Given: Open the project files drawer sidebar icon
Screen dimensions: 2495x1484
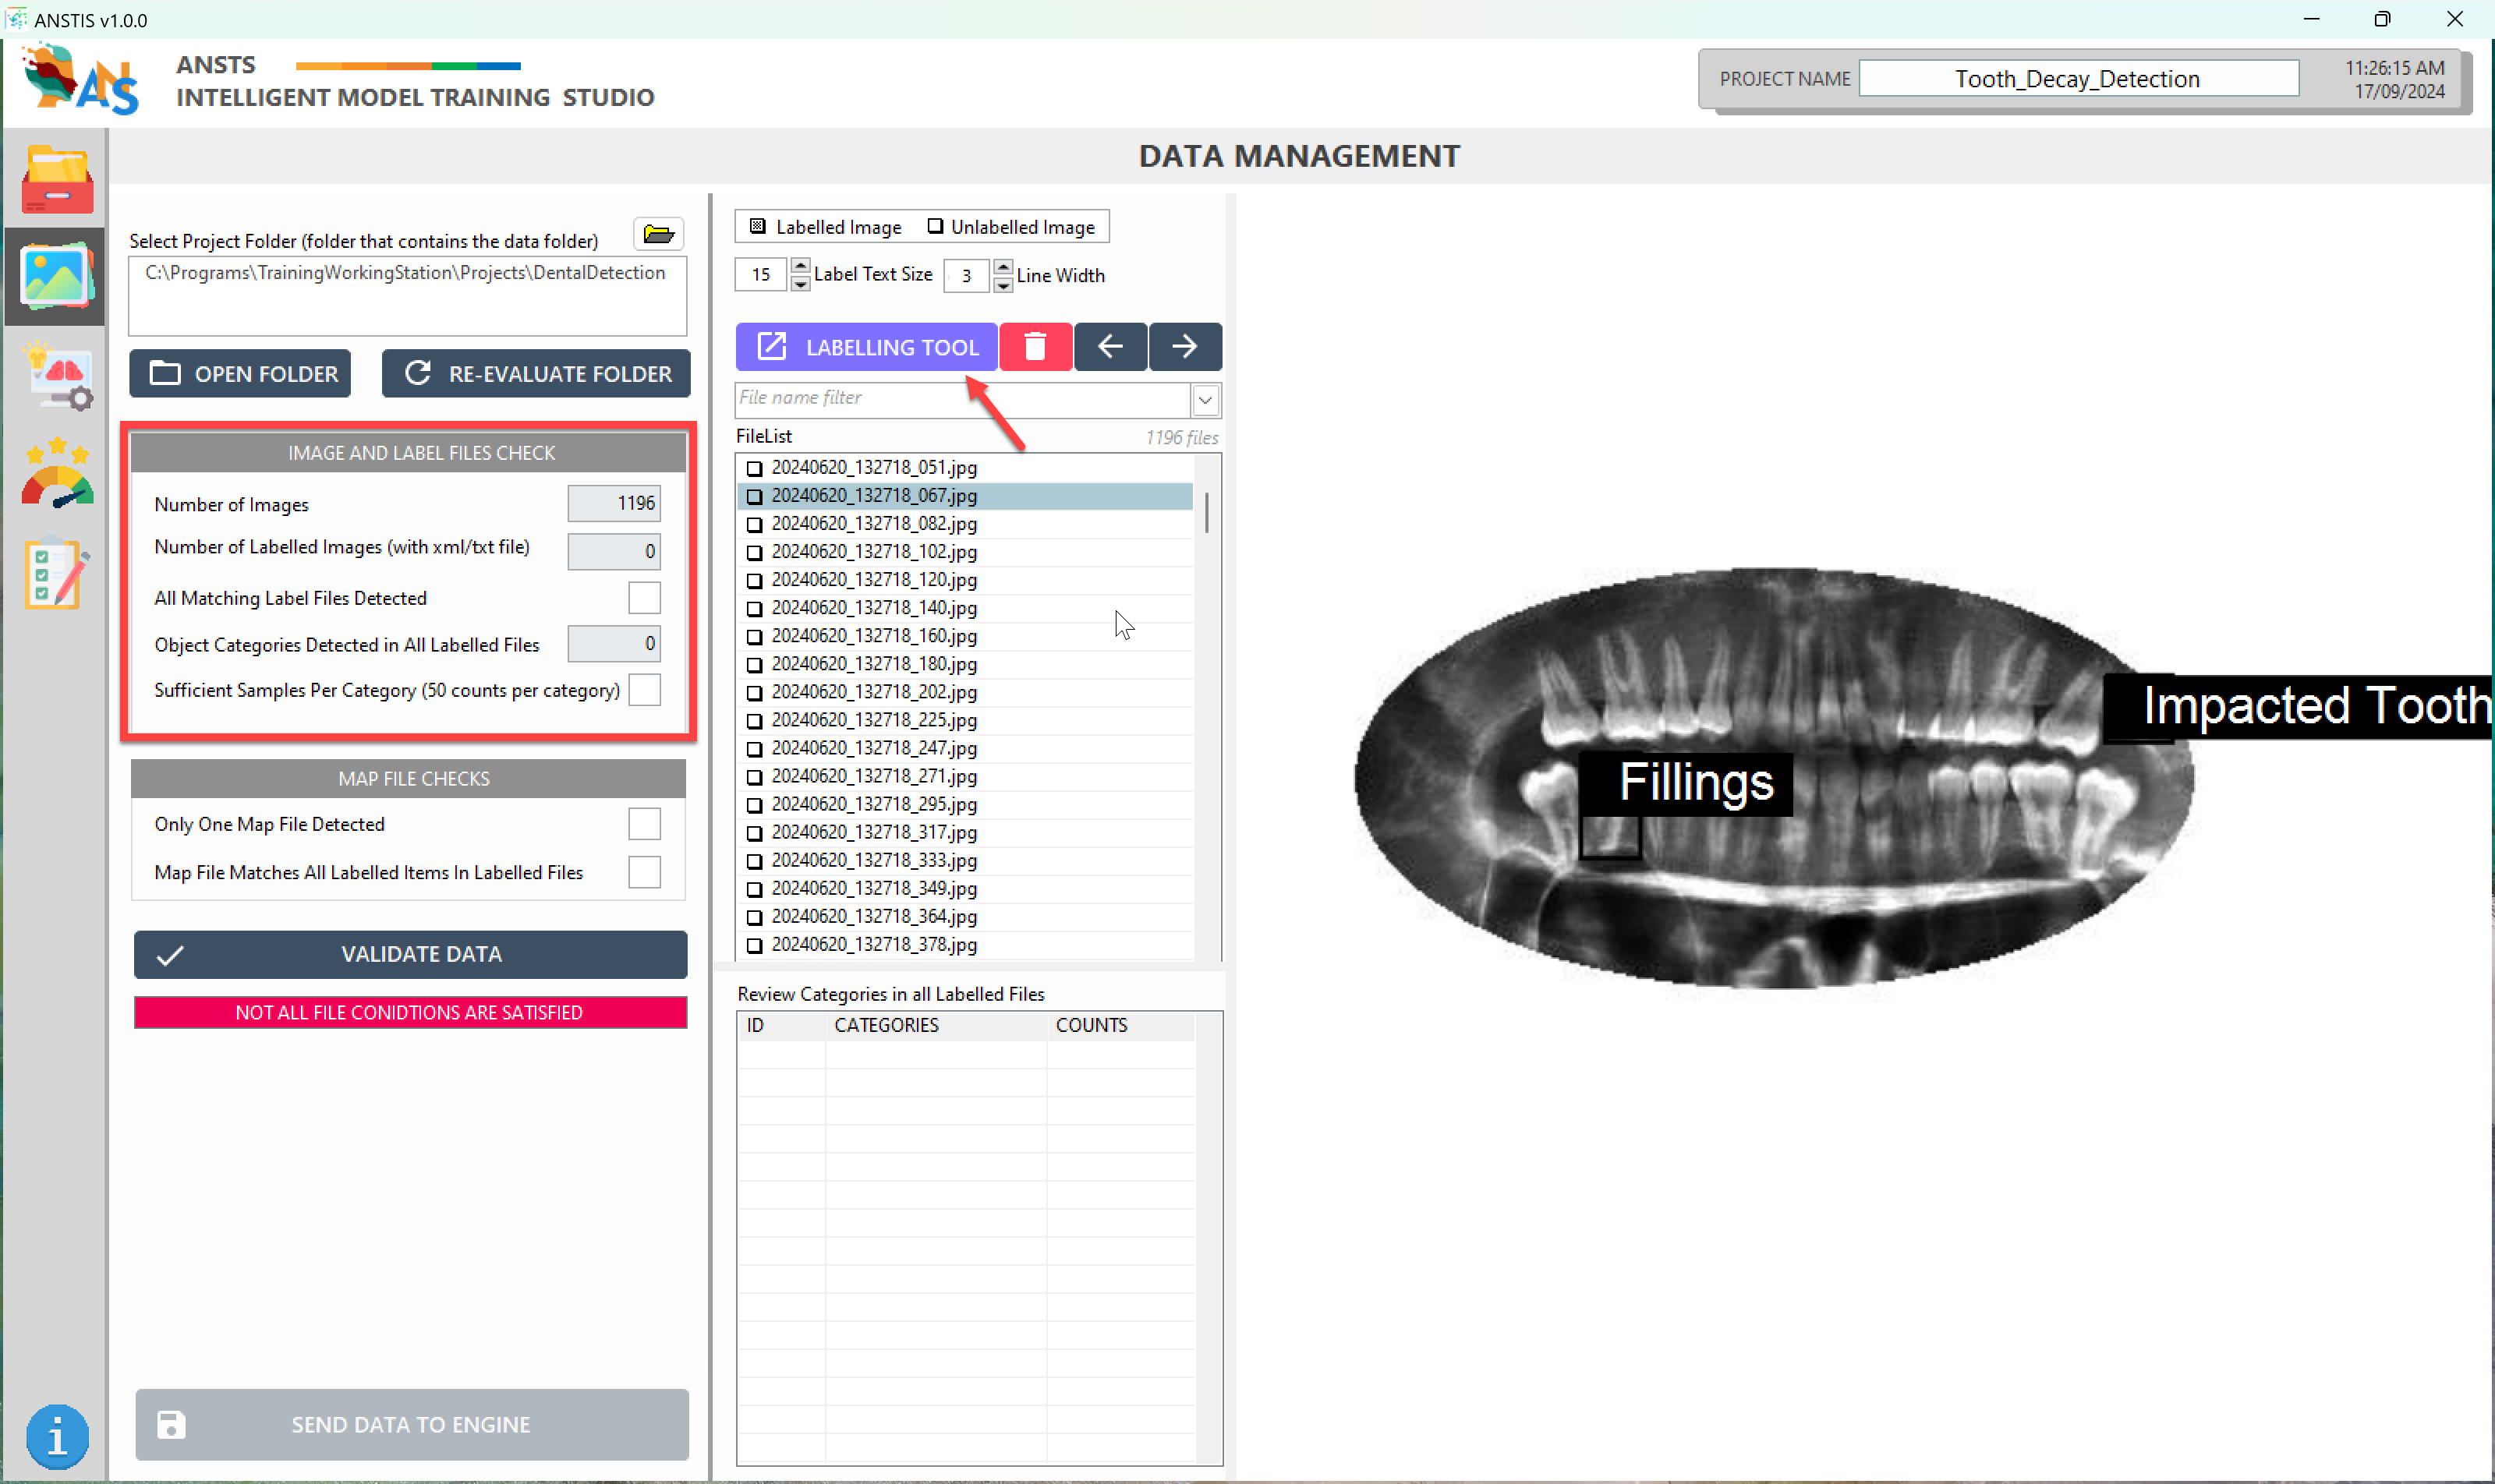Looking at the screenshot, I should [56, 180].
